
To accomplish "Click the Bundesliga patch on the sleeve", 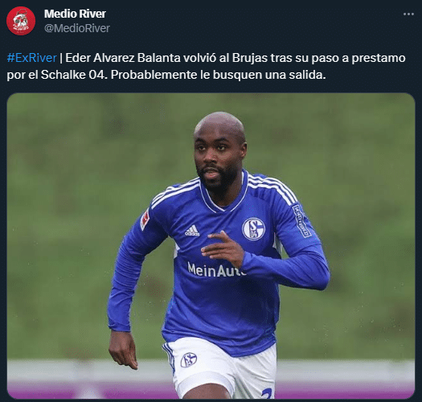I will coord(145,219).
